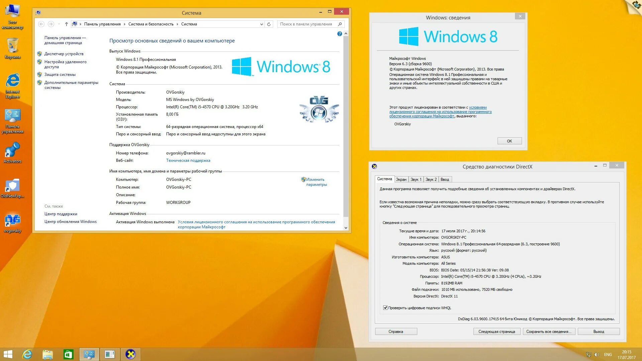Click Система и безопасность breadcrumb

151,24
